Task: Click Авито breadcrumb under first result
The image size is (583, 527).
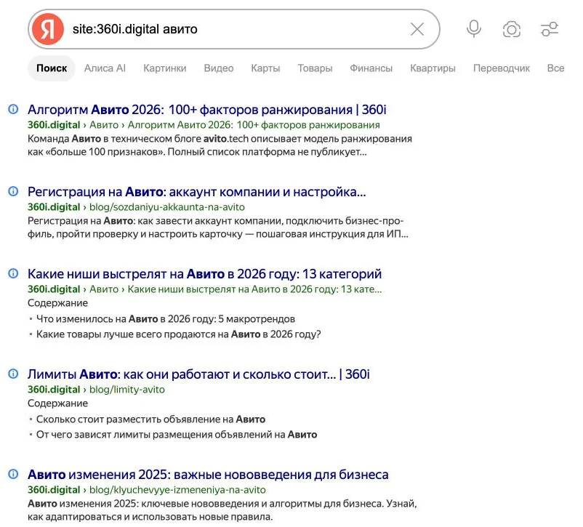Action: [104, 125]
